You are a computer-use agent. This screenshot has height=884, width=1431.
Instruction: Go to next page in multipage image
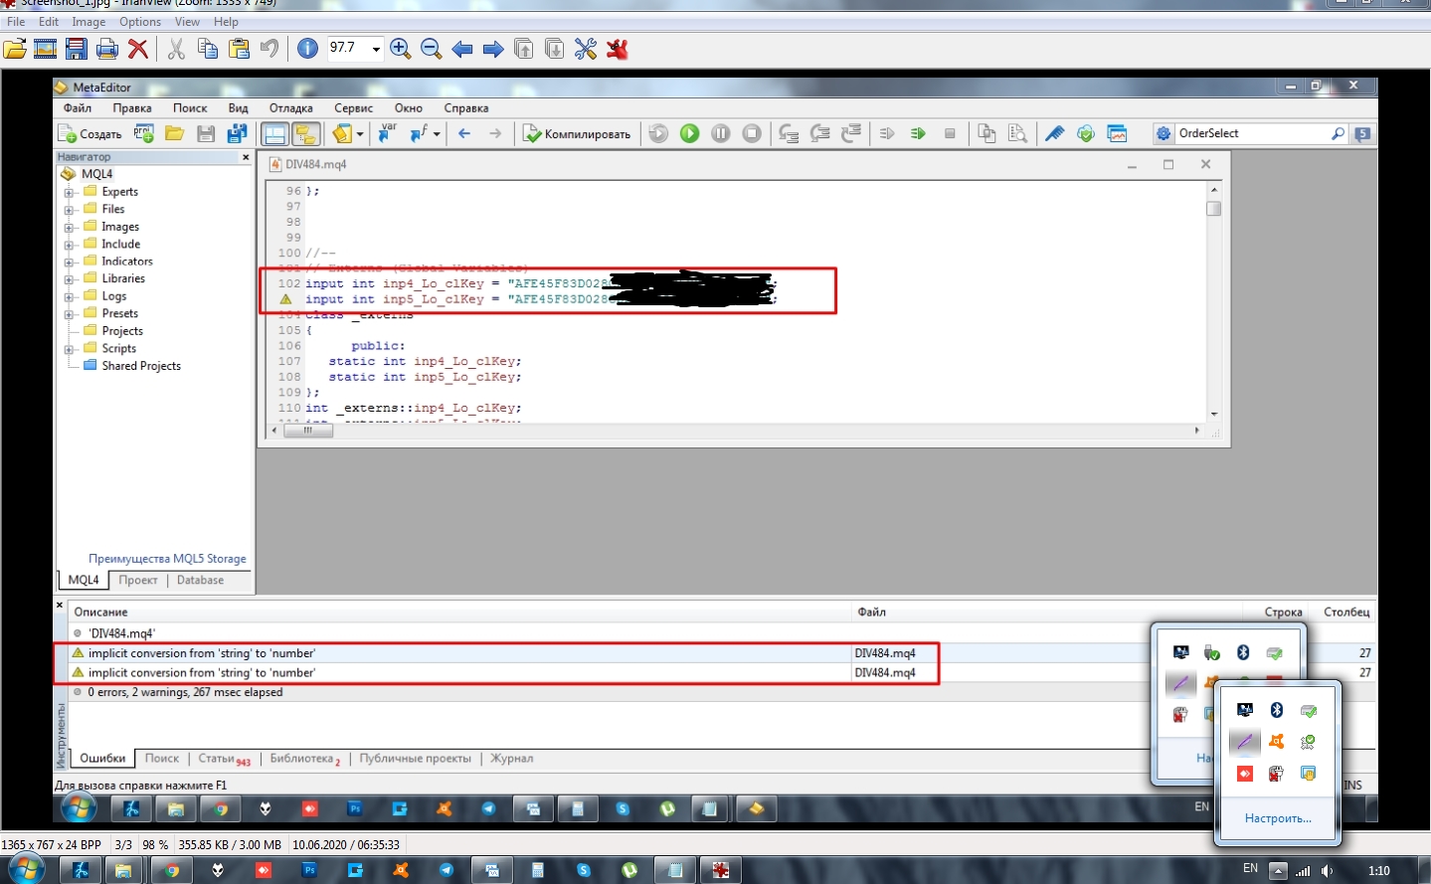tap(555, 49)
